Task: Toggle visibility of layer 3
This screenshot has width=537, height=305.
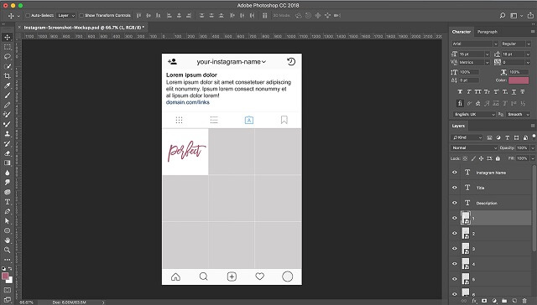Action: pos(455,248)
